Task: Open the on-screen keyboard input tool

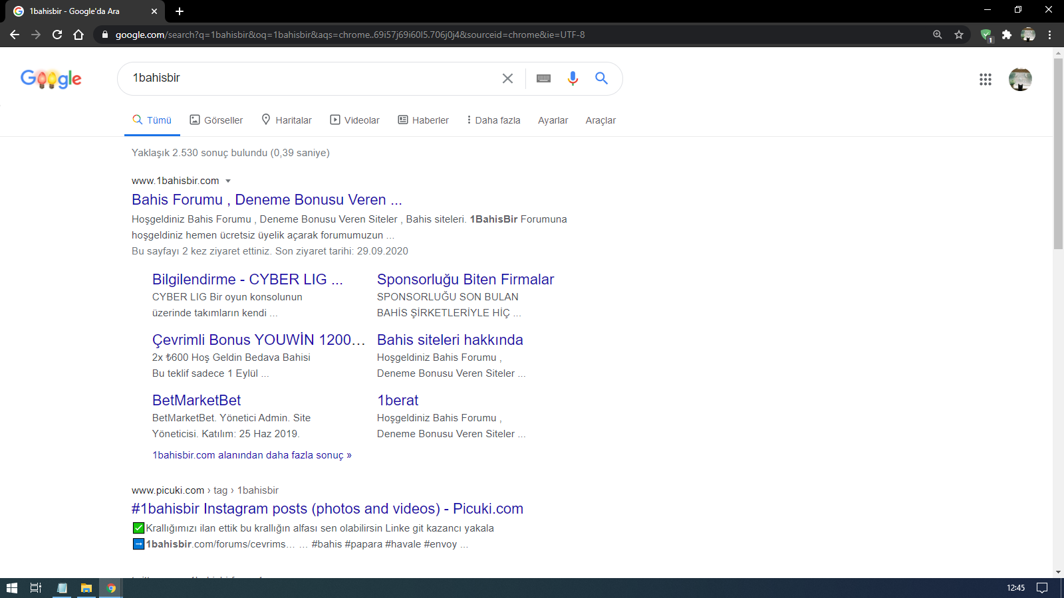Action: click(x=543, y=78)
